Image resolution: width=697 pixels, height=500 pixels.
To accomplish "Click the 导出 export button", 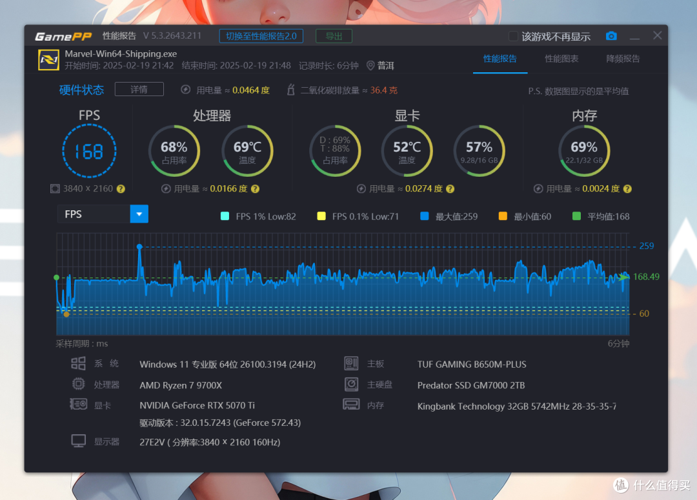I will pyautogui.click(x=334, y=36).
